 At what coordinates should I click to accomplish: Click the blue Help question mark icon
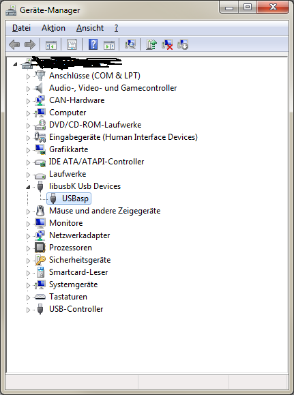[x=93, y=44]
